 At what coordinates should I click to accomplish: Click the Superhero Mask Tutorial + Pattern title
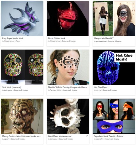109,136
